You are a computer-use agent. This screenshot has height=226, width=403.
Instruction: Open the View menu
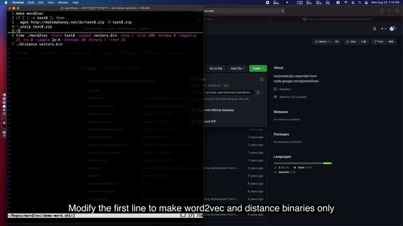(50, 3)
